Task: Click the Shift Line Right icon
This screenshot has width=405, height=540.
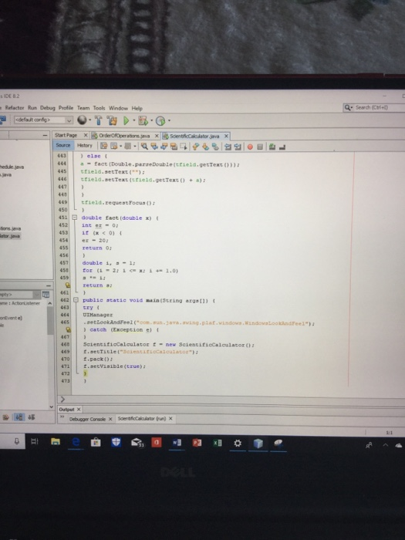Action: point(238,147)
